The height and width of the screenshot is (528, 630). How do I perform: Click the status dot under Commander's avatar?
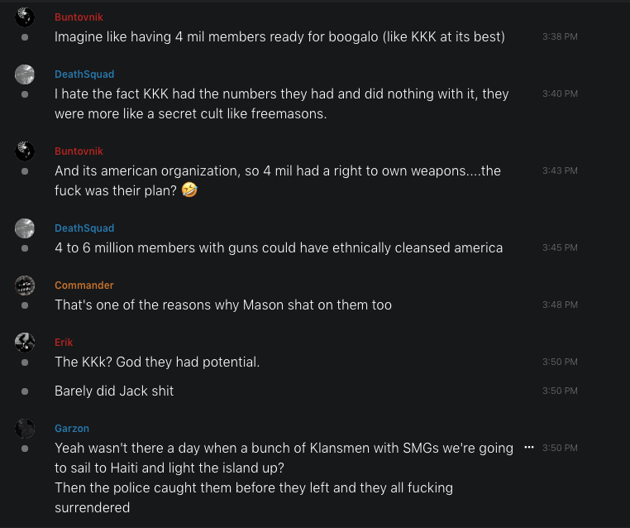[25, 305]
